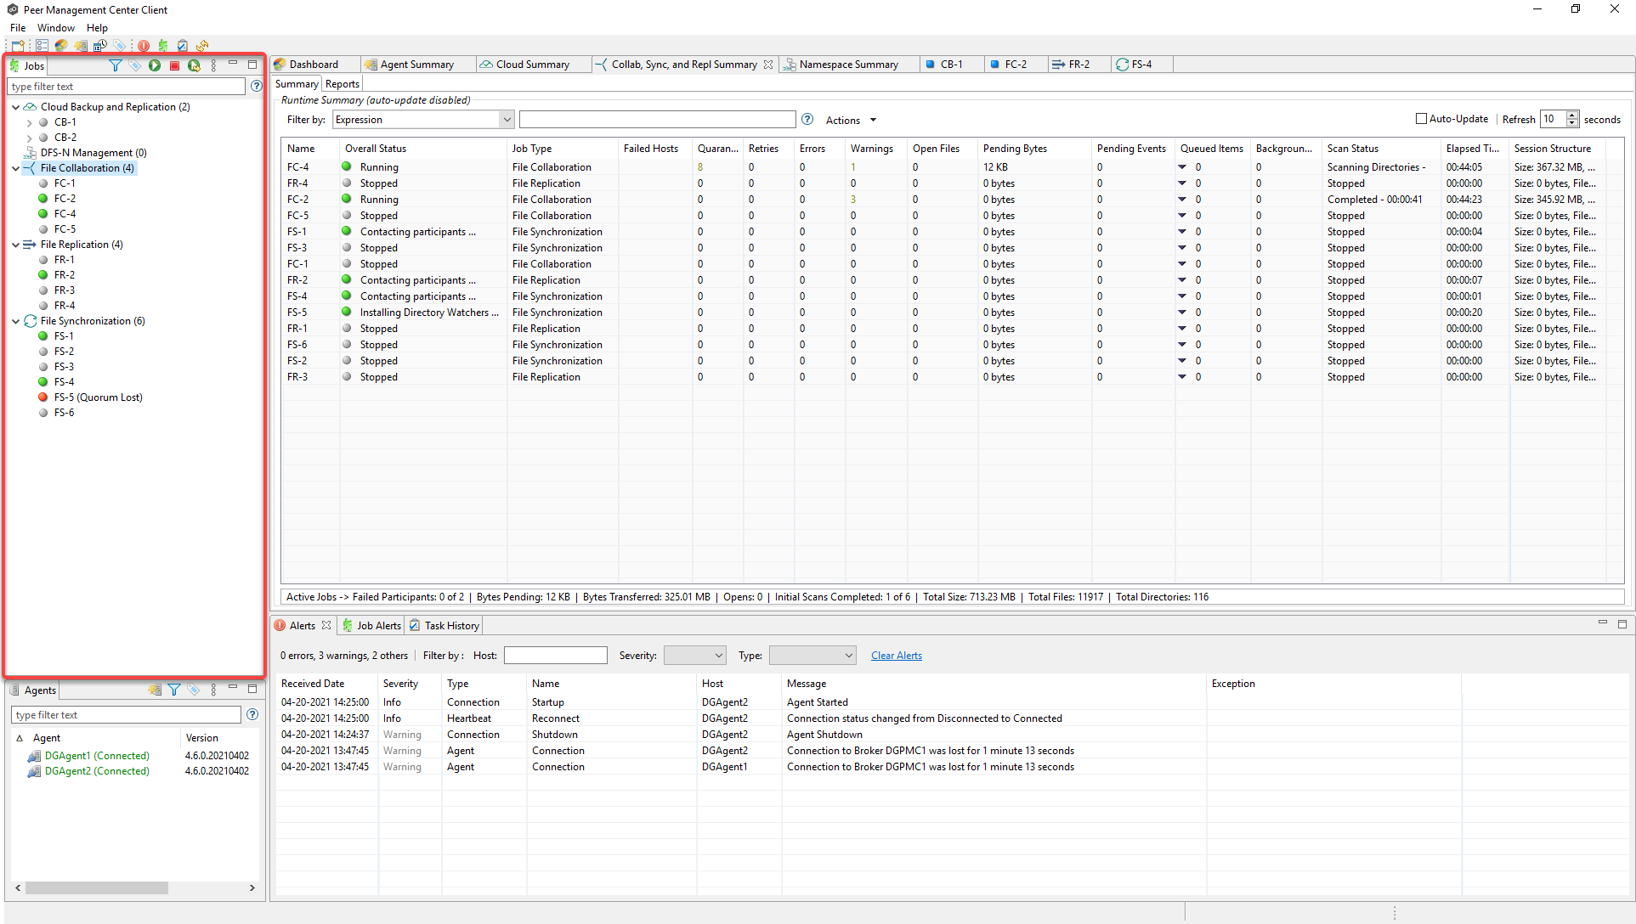
Task: Enable the Auto-Update checkbox
Action: pyautogui.click(x=1421, y=119)
